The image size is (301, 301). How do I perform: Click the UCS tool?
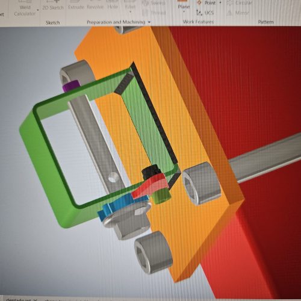pos(205,13)
